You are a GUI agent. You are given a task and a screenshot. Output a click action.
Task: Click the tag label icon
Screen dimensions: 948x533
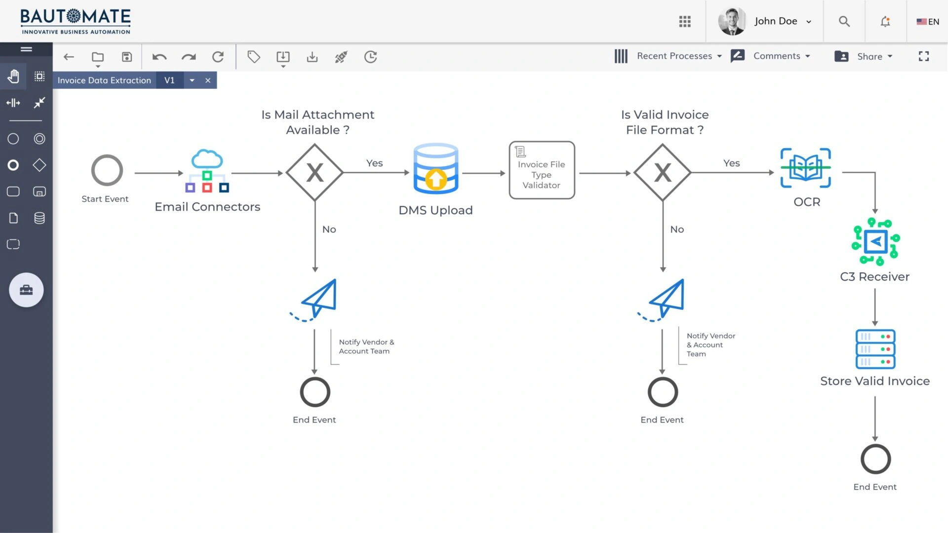(x=254, y=57)
